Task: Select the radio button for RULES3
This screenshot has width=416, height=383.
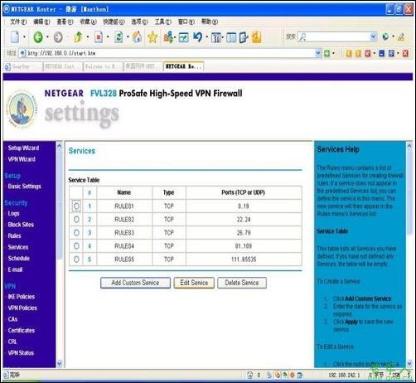Action: tap(76, 233)
